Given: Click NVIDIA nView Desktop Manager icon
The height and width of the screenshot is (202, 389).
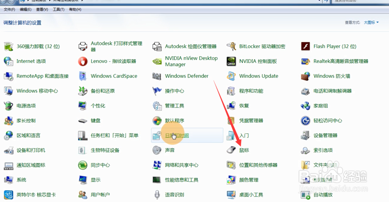Looking at the screenshot, I should click(x=157, y=61).
